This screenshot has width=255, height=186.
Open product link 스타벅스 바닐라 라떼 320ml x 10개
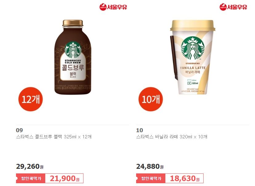172,137
